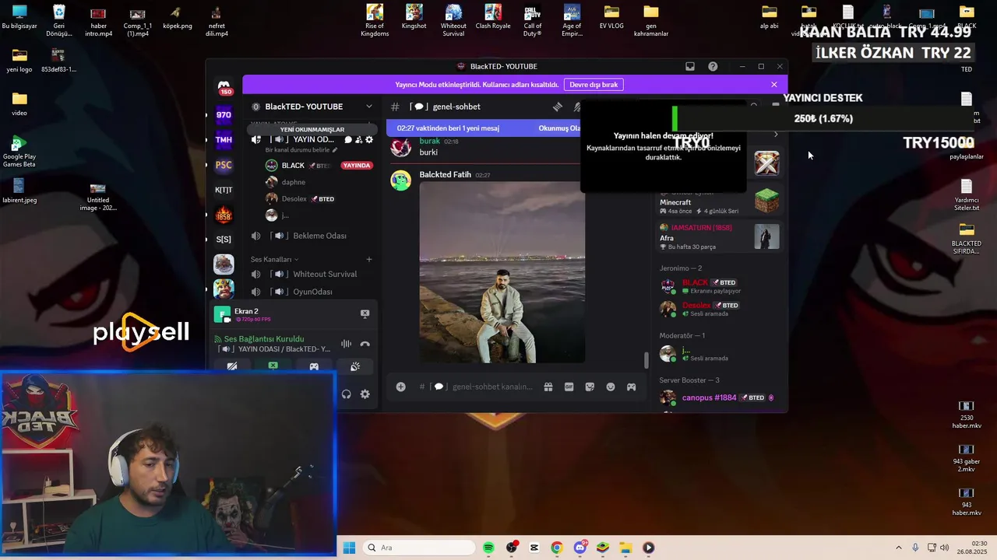Click the taskbar Ara search box
997x560 pixels.
click(420, 548)
